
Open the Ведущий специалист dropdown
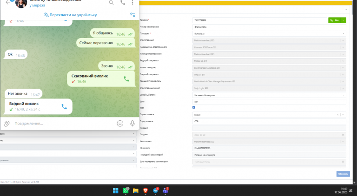[269, 61]
